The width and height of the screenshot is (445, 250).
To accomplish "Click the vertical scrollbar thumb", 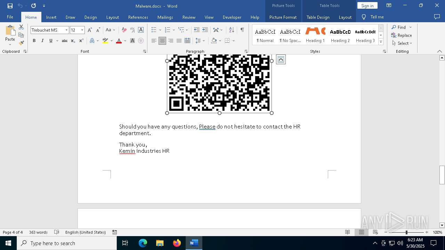I will click(442, 175).
